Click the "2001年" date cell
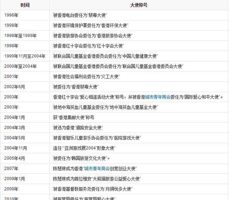The width and height of the screenshot is (229, 200). [11, 76]
